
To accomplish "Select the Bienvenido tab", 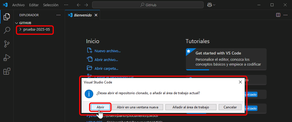I will (x=82, y=15).
